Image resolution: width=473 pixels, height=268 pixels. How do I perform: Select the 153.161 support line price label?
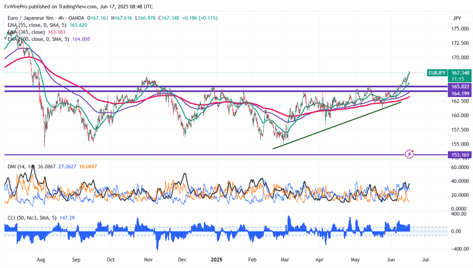click(460, 155)
